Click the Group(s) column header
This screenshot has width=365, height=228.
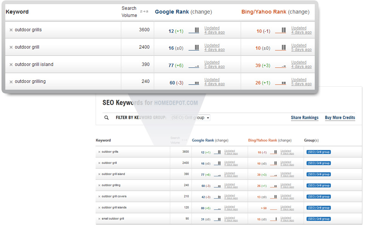pos(311,140)
